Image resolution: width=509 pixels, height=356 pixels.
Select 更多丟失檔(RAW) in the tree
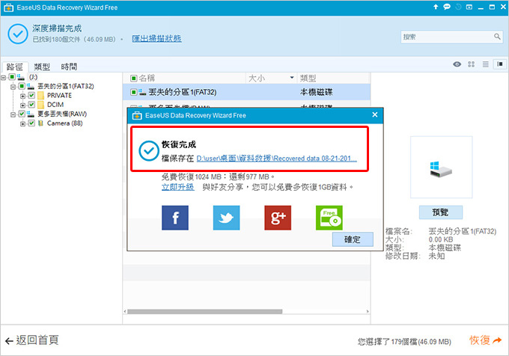62,114
